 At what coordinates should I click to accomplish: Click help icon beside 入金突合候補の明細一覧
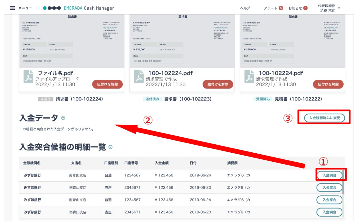(110, 147)
